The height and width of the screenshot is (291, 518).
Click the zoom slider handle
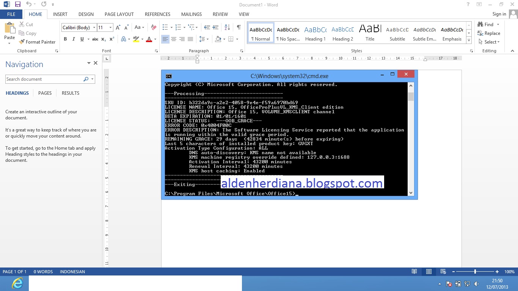[475, 272]
